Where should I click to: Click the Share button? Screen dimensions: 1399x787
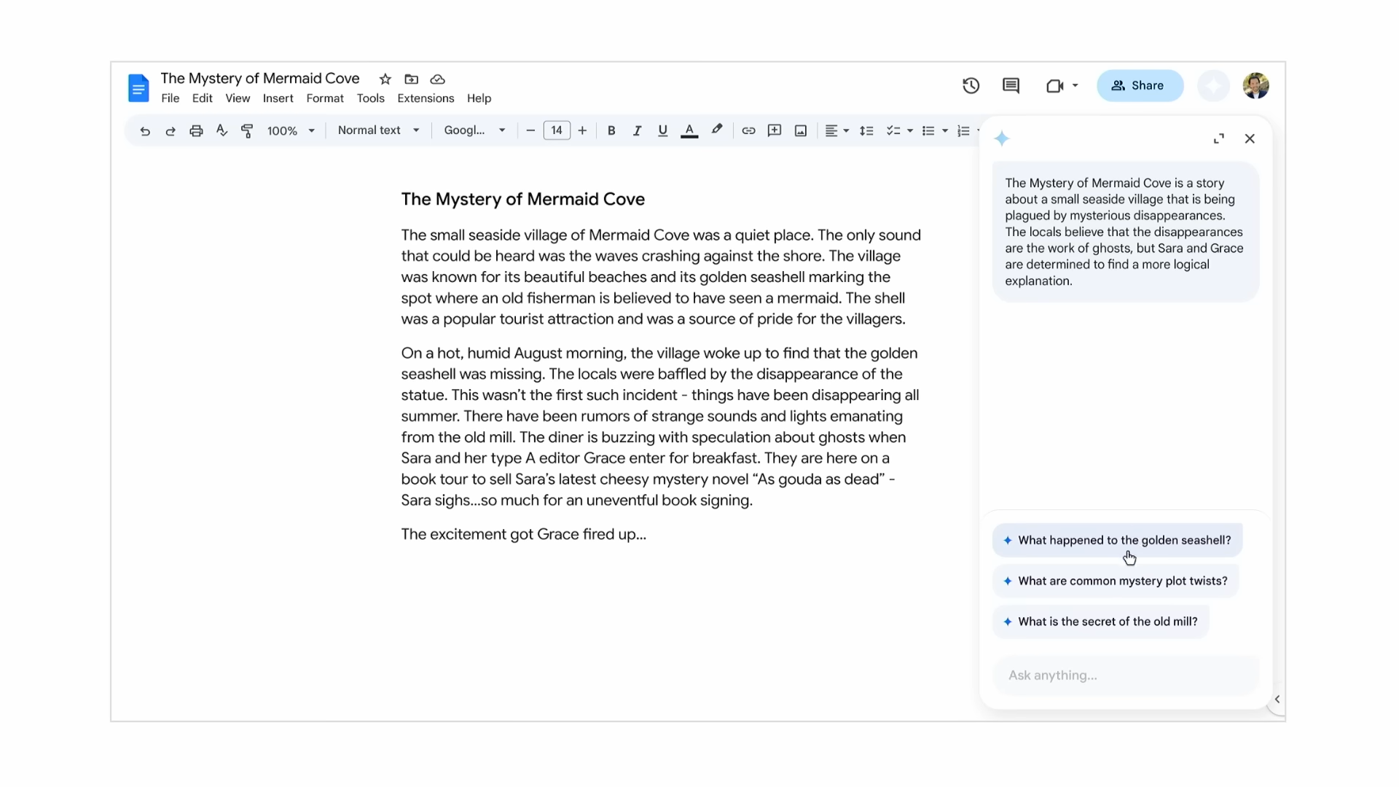(1140, 85)
